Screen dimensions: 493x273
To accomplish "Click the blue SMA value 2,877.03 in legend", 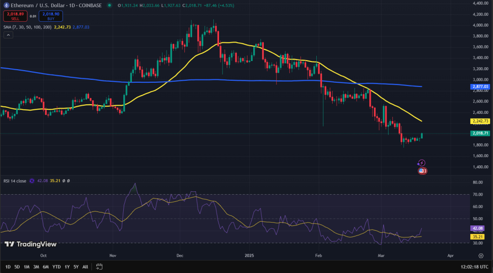I will tap(81, 27).
